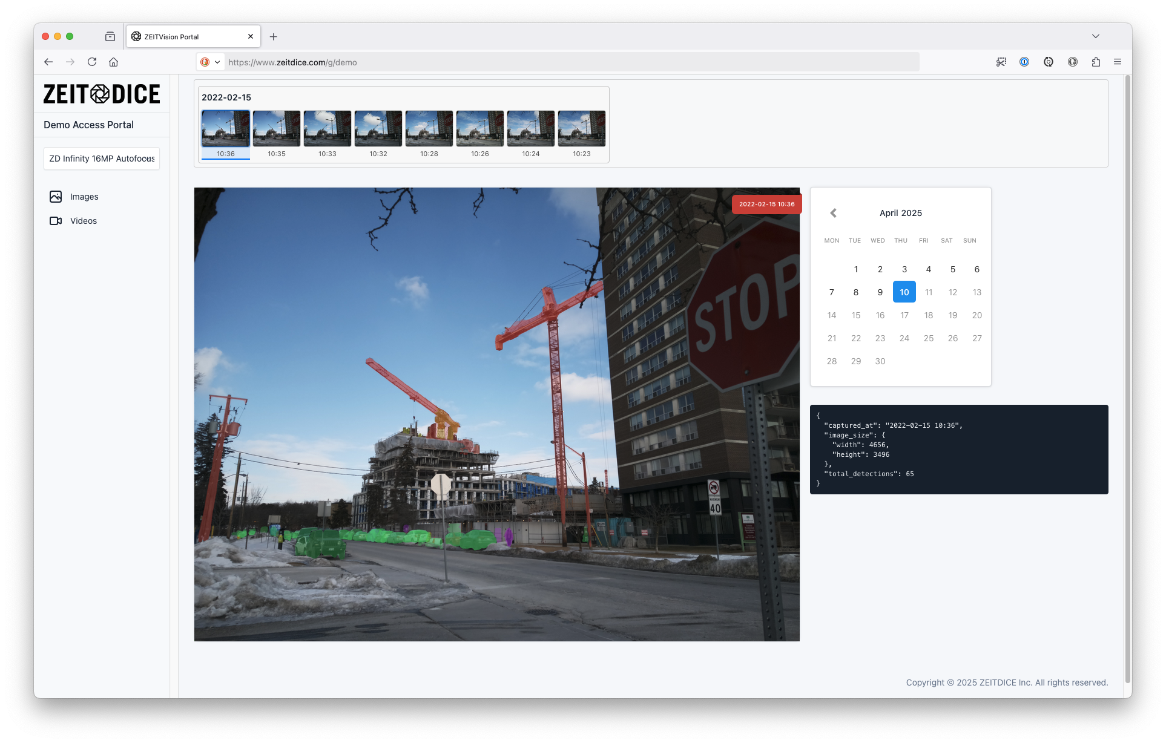Viewport: 1166px width, 743px height.
Task: Open site privacy dropdown next to URL
Action: click(x=211, y=62)
